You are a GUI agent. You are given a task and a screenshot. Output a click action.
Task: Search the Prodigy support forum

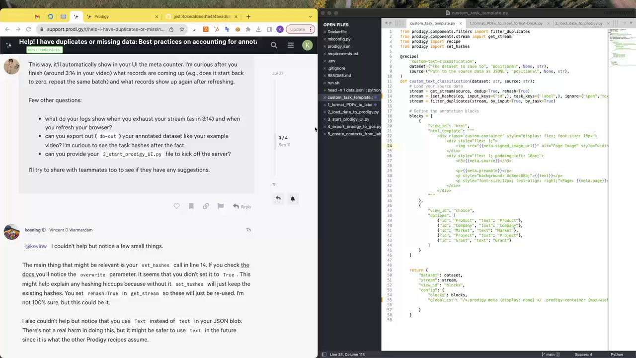[274, 45]
